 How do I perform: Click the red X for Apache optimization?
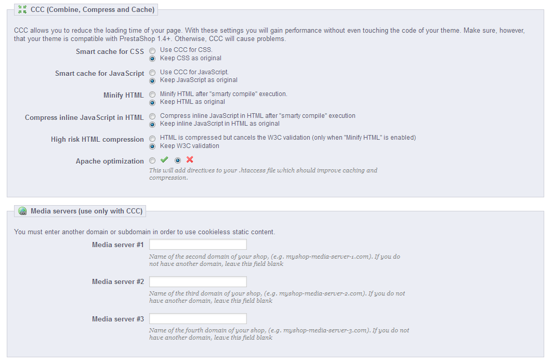(x=190, y=160)
